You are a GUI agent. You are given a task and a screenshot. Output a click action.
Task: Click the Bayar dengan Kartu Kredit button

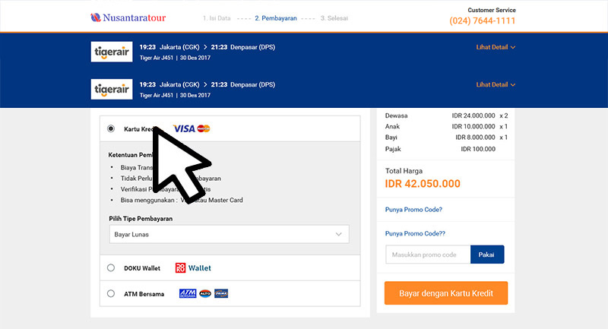tap(446, 293)
